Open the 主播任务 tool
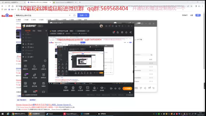The height and width of the screenshot is (116, 206). click(44, 67)
